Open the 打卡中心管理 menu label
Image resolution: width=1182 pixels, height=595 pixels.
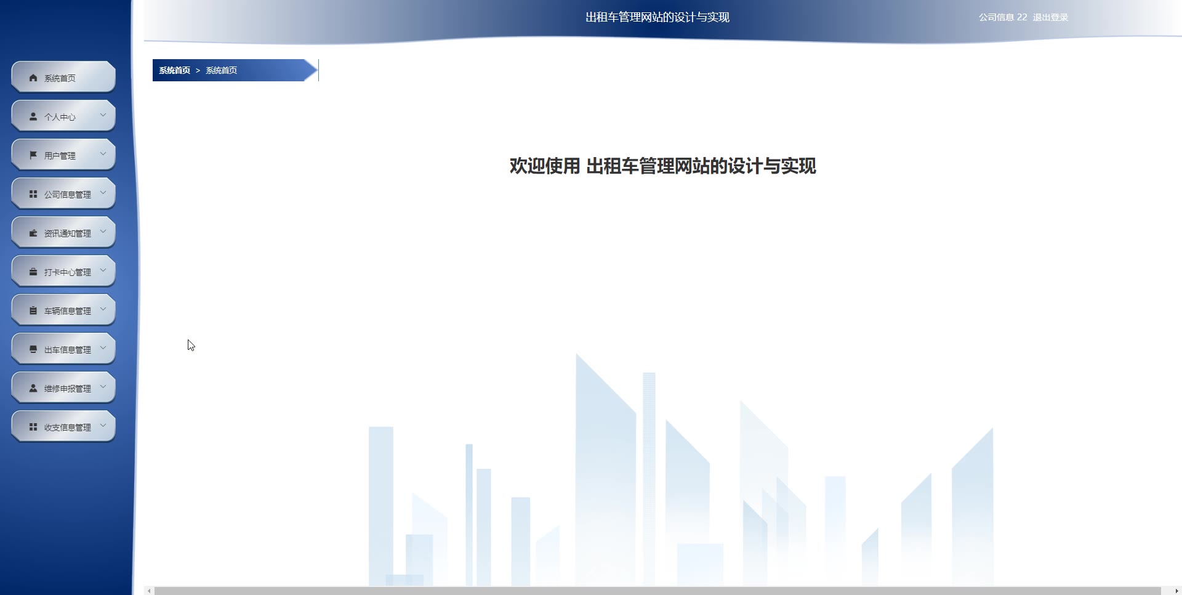click(x=68, y=272)
